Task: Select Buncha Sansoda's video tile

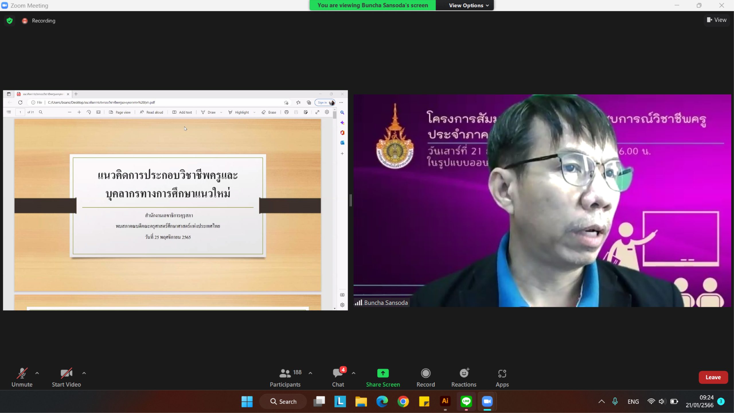Action: [x=542, y=200]
